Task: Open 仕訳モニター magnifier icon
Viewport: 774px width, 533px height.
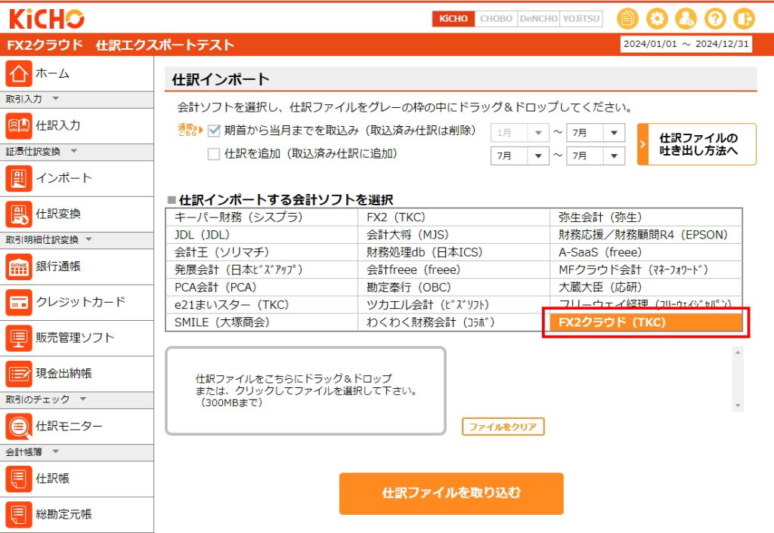Action: pyautogui.click(x=19, y=427)
